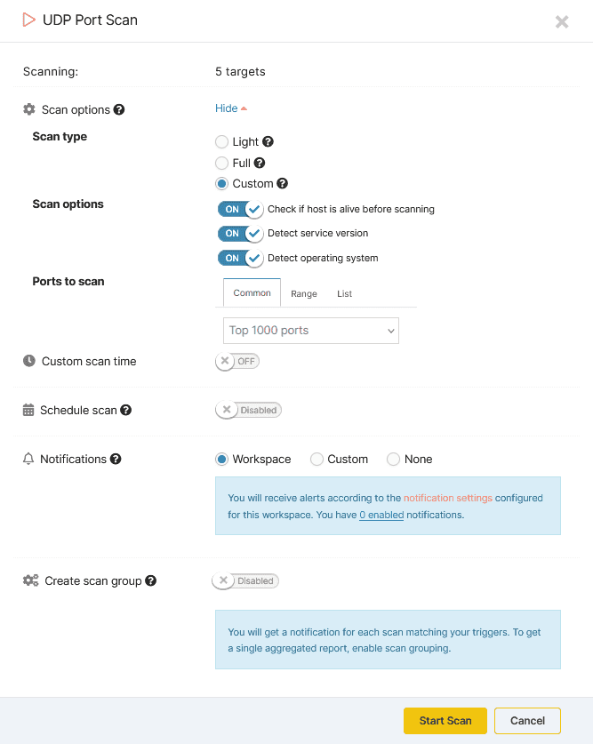
Task: Click the question mark beside the Custom scan type
Action: point(280,183)
